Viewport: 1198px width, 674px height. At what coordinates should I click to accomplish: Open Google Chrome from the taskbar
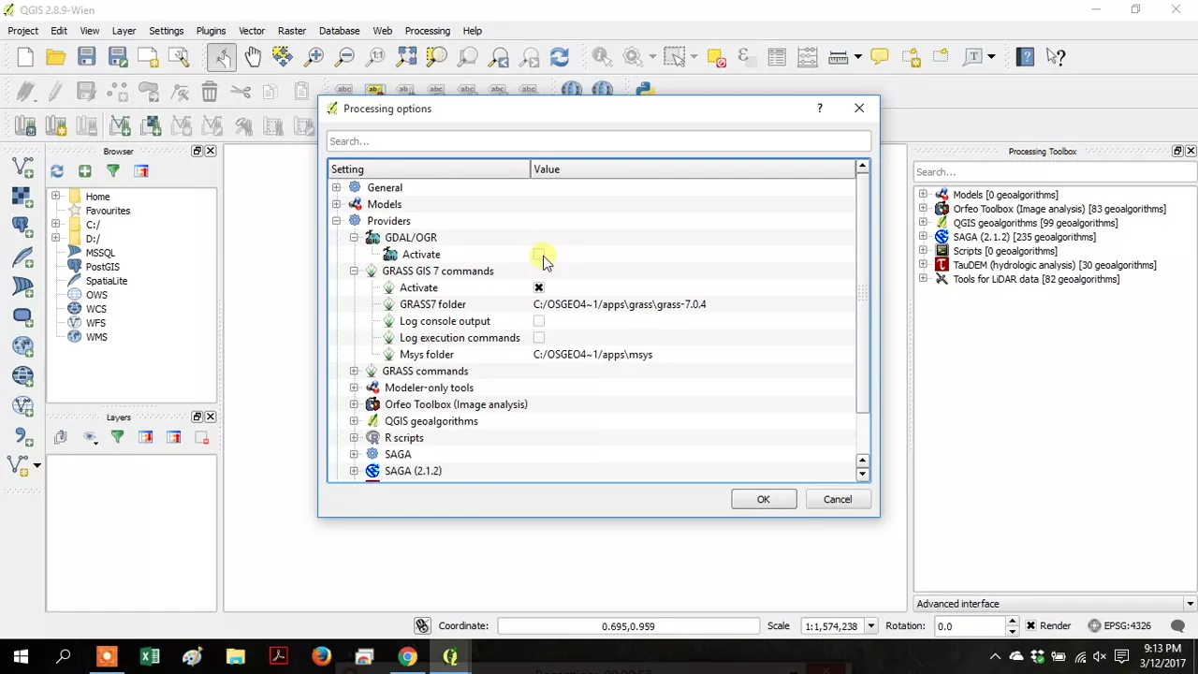tap(407, 657)
